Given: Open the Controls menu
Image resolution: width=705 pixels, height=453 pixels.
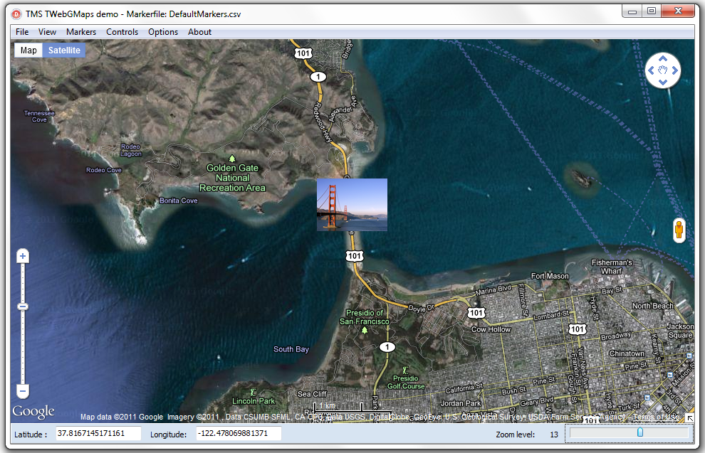Looking at the screenshot, I should 122,32.
